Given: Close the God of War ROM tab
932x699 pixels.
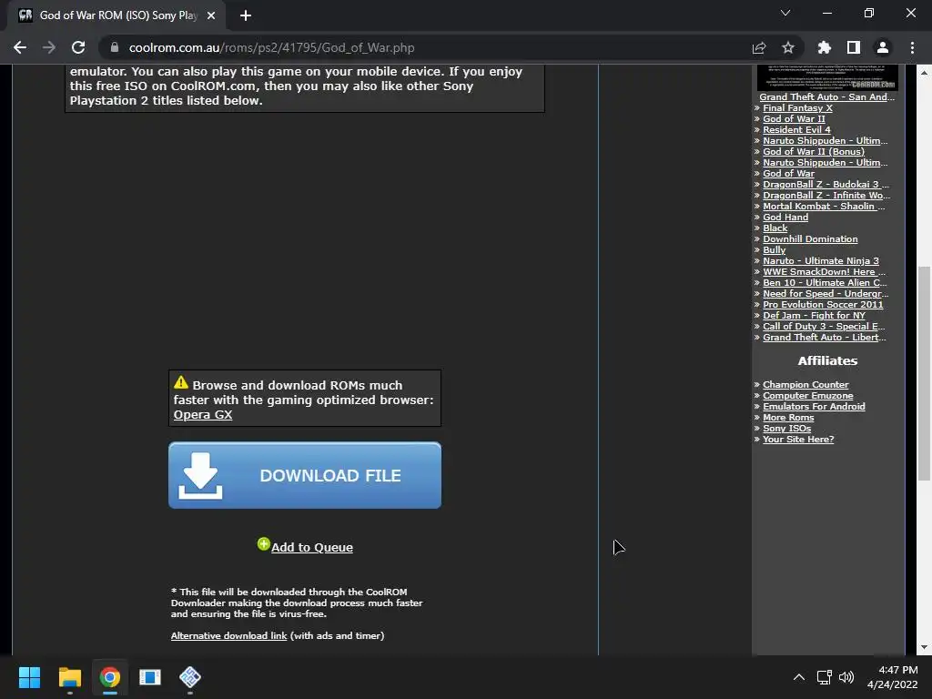Looking at the screenshot, I should [x=211, y=15].
